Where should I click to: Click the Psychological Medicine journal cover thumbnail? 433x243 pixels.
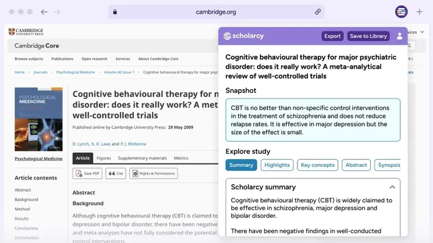(x=38, y=119)
